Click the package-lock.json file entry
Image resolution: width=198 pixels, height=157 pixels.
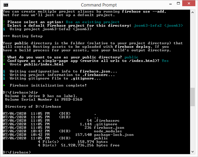[113, 135]
